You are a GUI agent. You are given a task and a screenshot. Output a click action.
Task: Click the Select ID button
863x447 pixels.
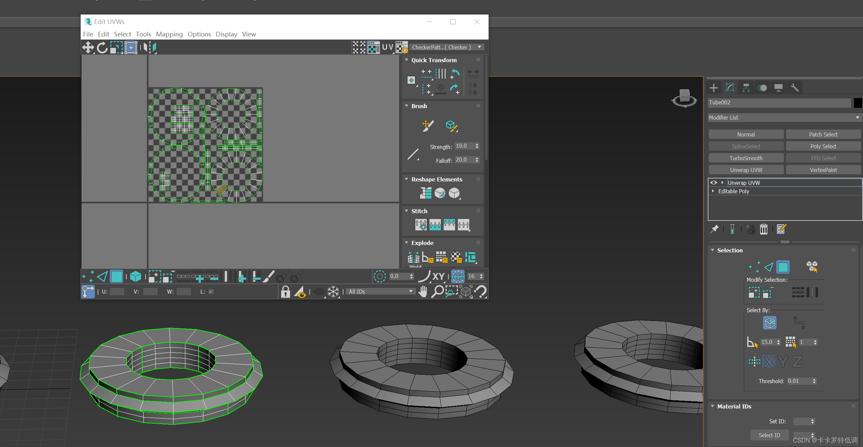pyautogui.click(x=769, y=435)
